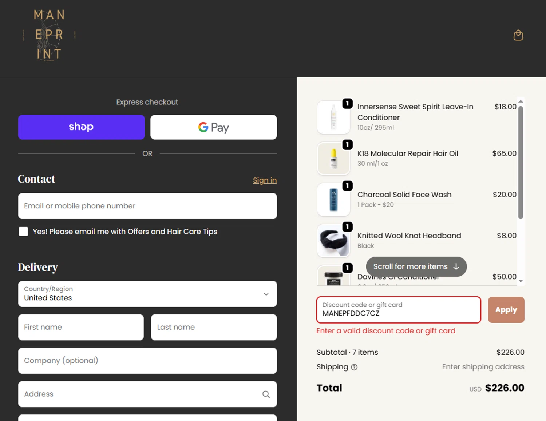
Task: Click the 'Innersense Sweet Spirit Leave-In Conditioner' name
Action: (x=415, y=112)
